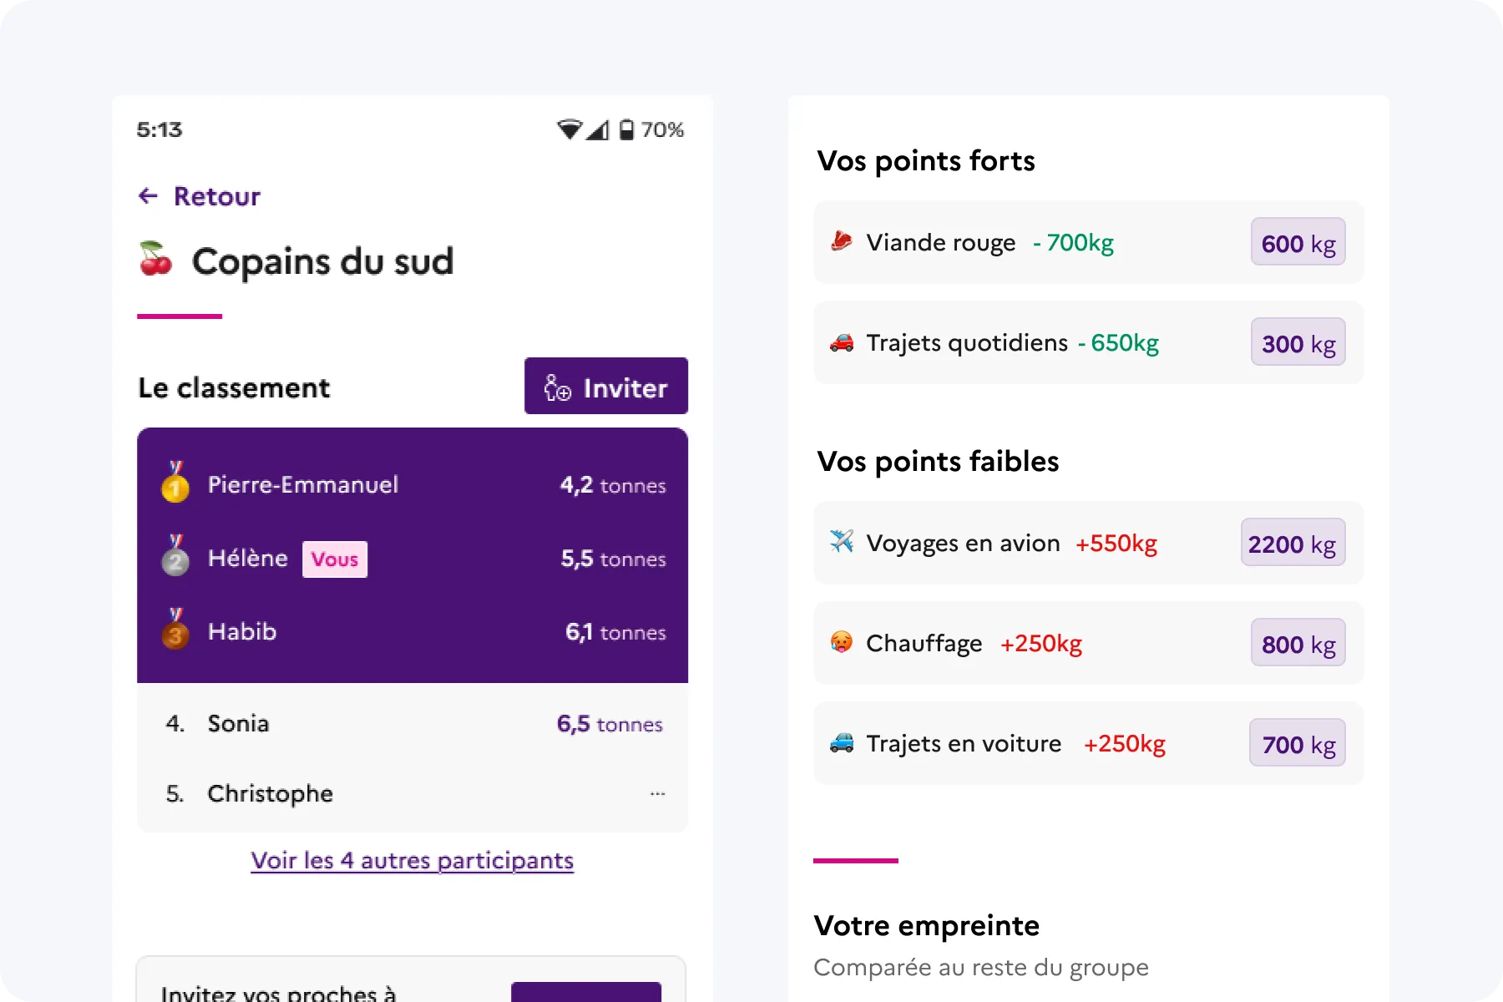Click the Vous badge beside Hélène
1503x1002 pixels.
click(335, 559)
